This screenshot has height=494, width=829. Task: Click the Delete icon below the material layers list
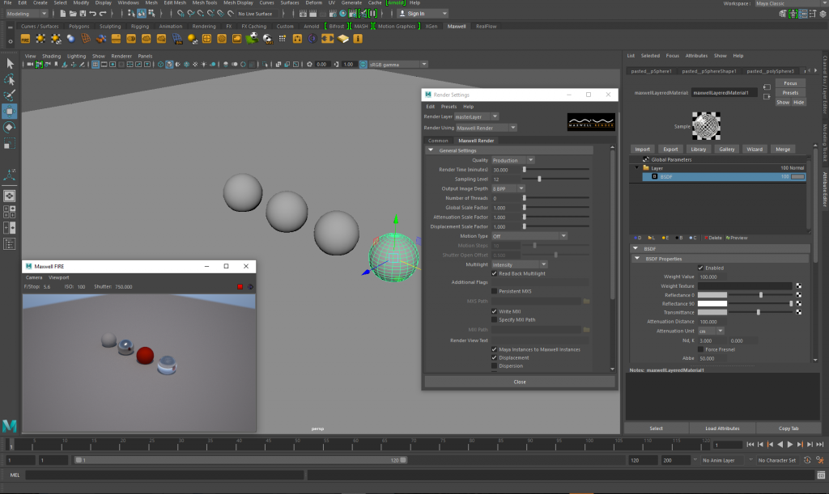[x=712, y=238]
